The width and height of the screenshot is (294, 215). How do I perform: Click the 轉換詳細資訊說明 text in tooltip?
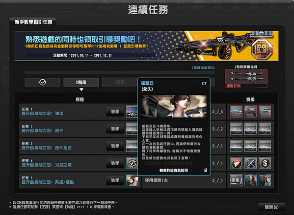pyautogui.click(x=174, y=171)
